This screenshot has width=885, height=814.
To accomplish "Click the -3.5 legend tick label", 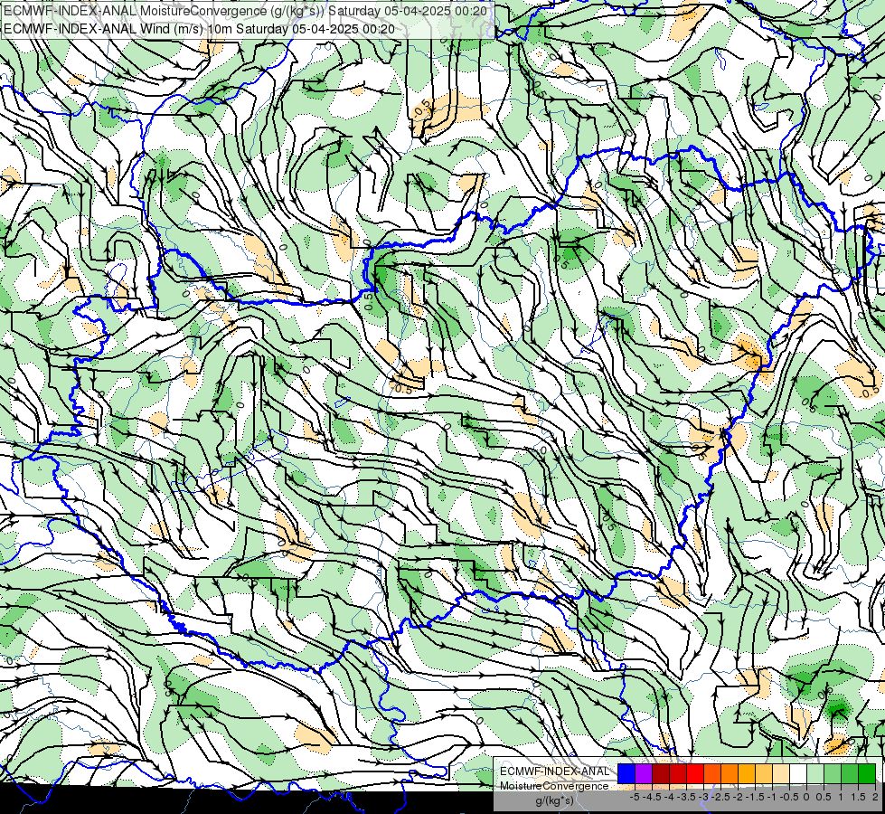I will (x=686, y=797).
